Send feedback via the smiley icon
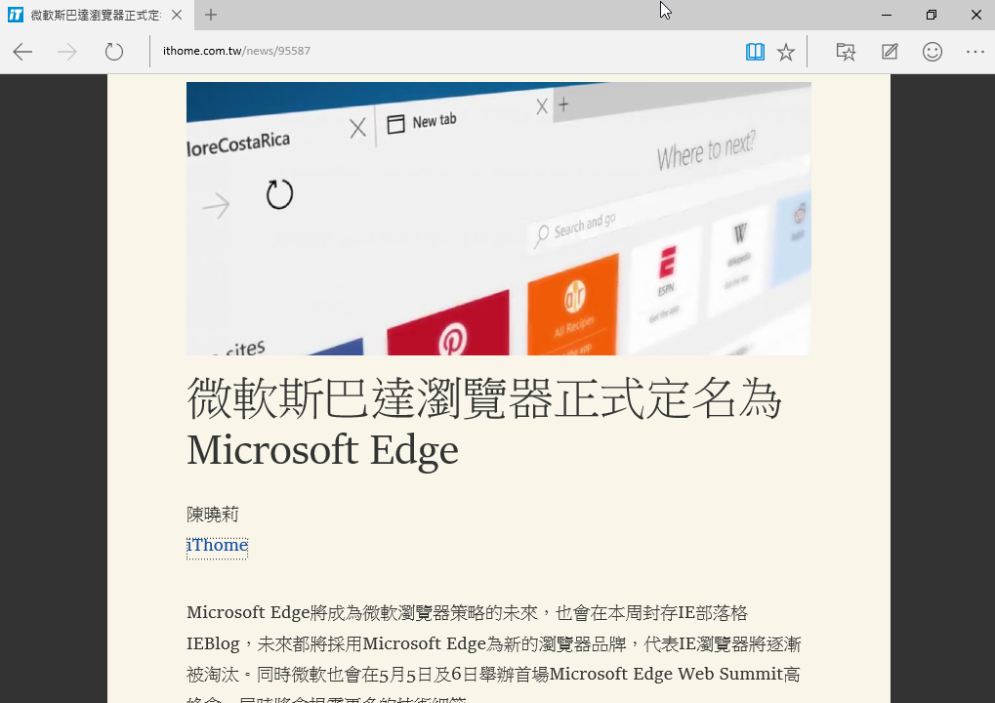 [932, 51]
